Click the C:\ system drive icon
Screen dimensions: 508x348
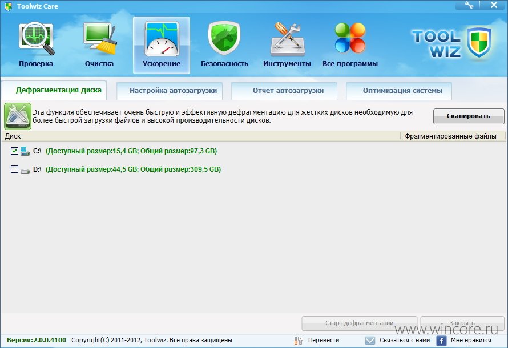[25, 151]
